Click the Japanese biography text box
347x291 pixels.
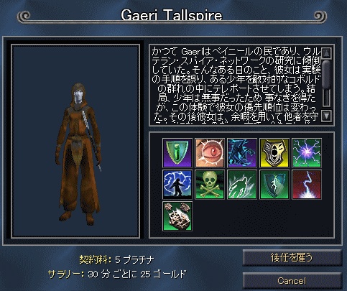(x=235, y=85)
